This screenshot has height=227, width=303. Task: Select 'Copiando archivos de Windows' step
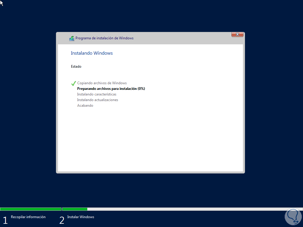tap(102, 83)
